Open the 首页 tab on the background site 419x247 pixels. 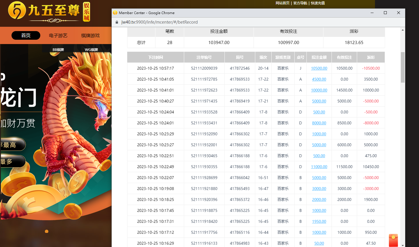tap(26, 35)
